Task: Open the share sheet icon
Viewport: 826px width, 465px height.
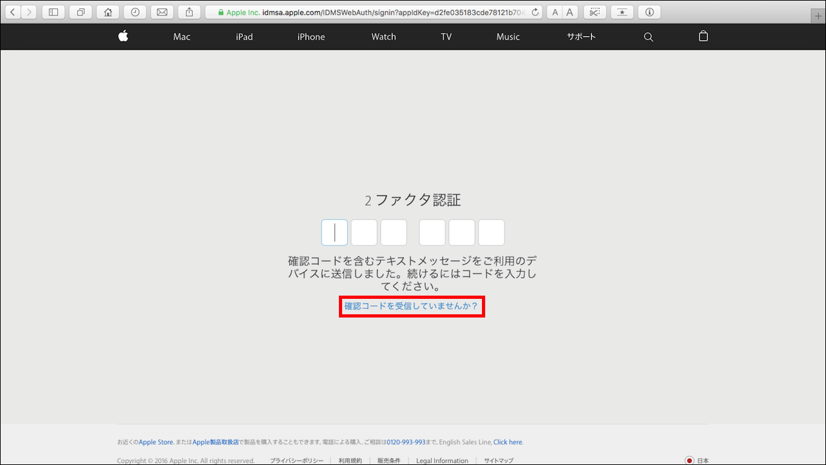Action: point(189,11)
